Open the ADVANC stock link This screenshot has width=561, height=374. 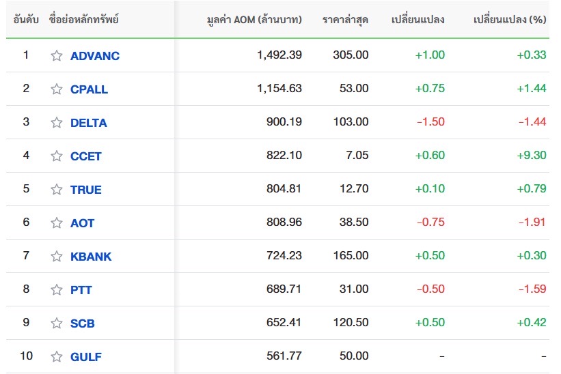[94, 56]
